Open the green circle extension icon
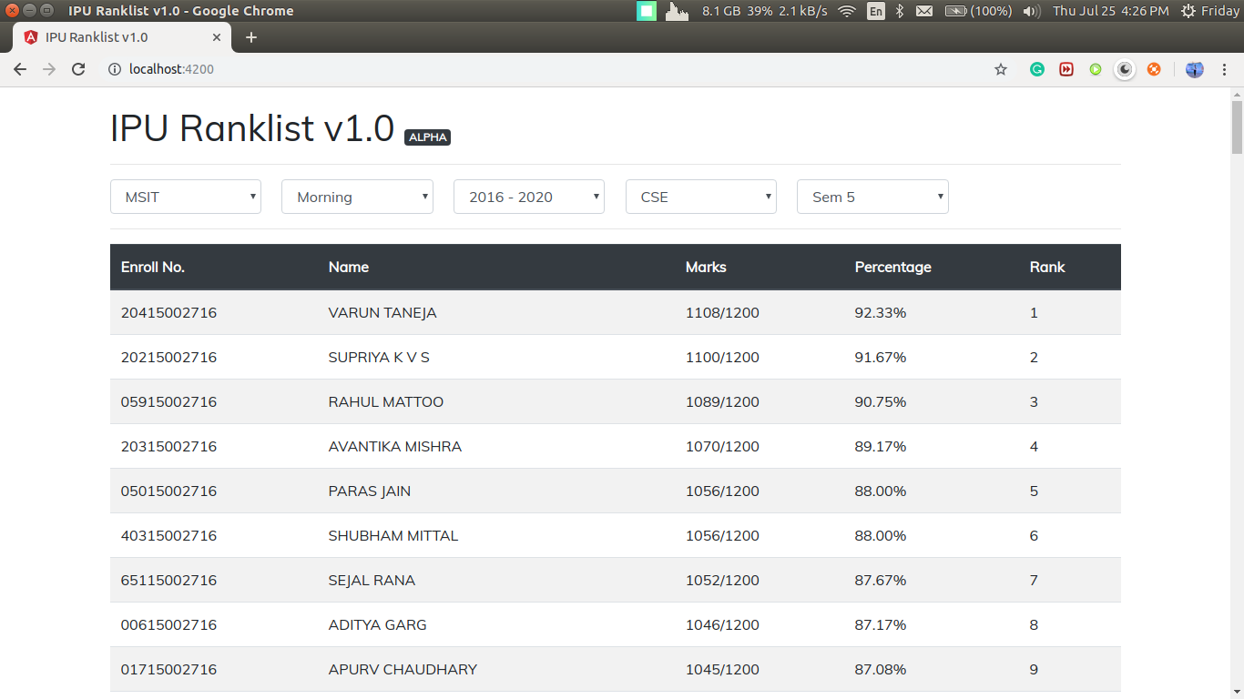The height and width of the screenshot is (699, 1244). [1096, 69]
